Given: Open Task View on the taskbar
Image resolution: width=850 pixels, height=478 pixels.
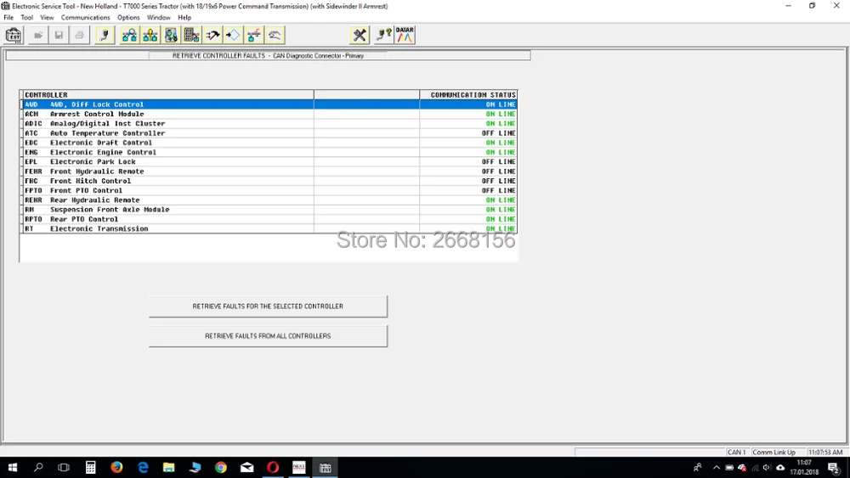Looking at the screenshot, I should (64, 467).
